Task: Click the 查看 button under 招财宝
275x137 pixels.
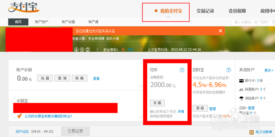Action: click(200, 108)
